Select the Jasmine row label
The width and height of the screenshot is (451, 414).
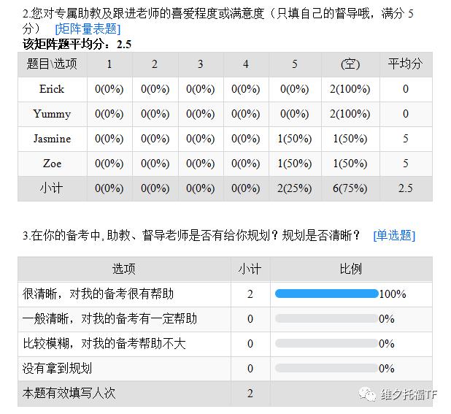(x=52, y=139)
